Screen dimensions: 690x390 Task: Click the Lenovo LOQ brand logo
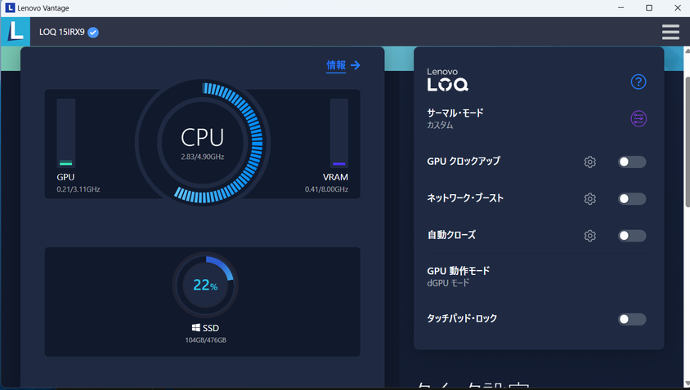[447, 79]
